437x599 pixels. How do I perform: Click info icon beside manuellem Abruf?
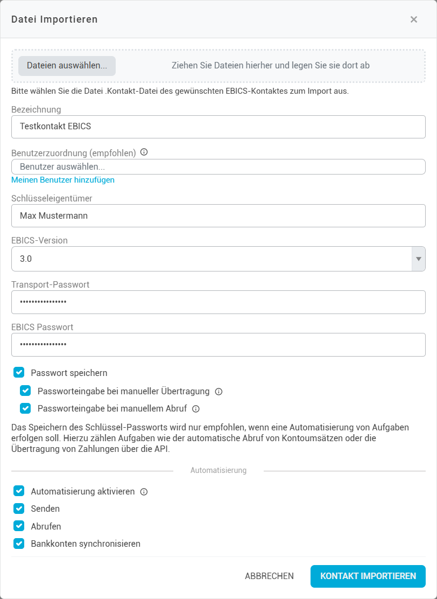(x=196, y=409)
